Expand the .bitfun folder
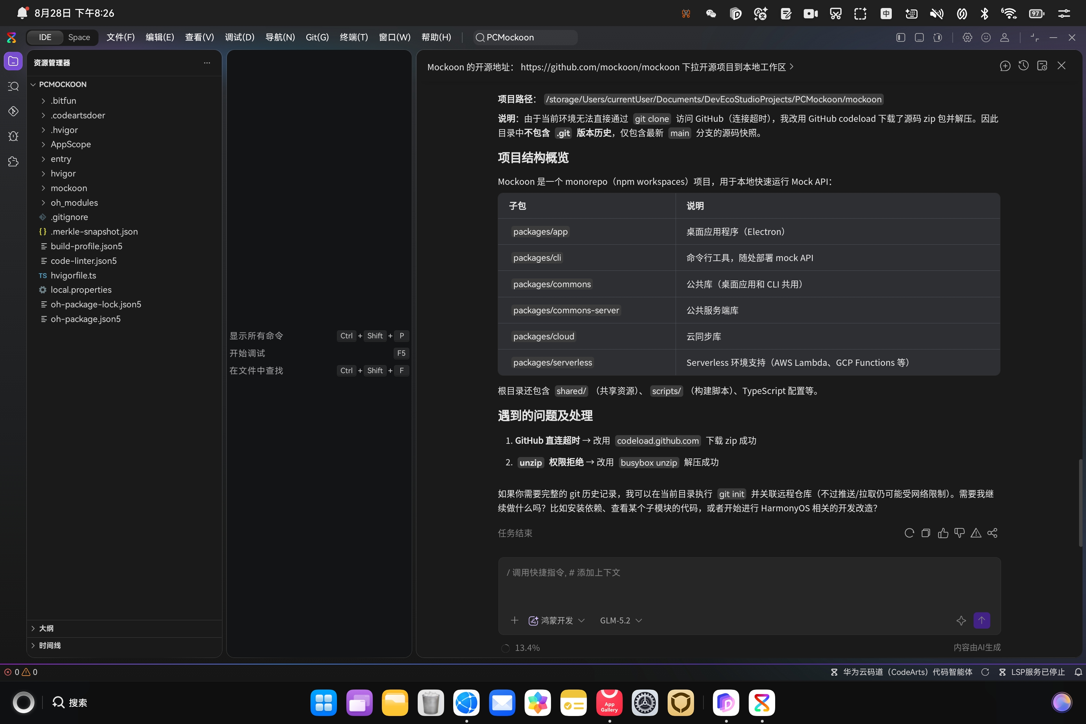This screenshot has height=724, width=1086. [124, 101]
